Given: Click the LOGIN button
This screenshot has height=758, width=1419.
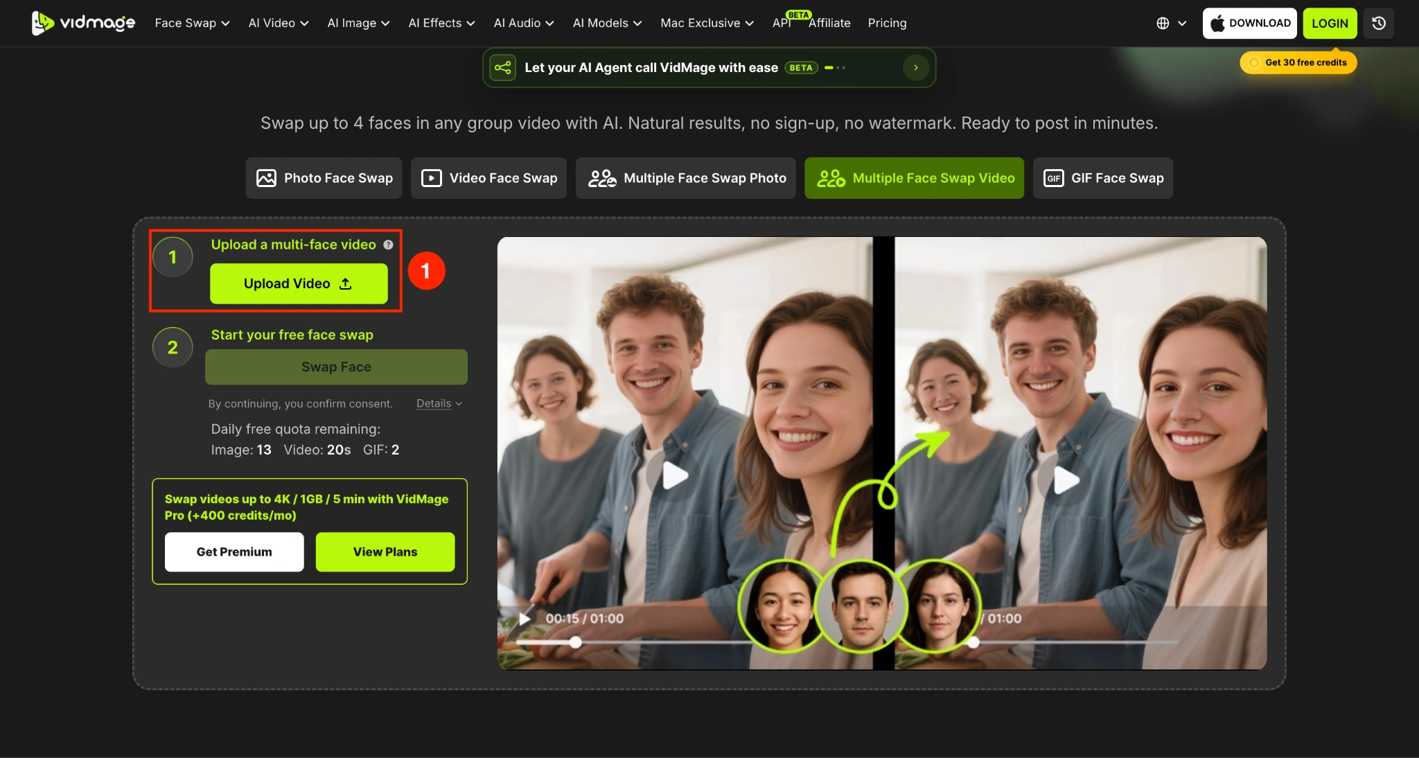Looking at the screenshot, I should pyautogui.click(x=1330, y=23).
